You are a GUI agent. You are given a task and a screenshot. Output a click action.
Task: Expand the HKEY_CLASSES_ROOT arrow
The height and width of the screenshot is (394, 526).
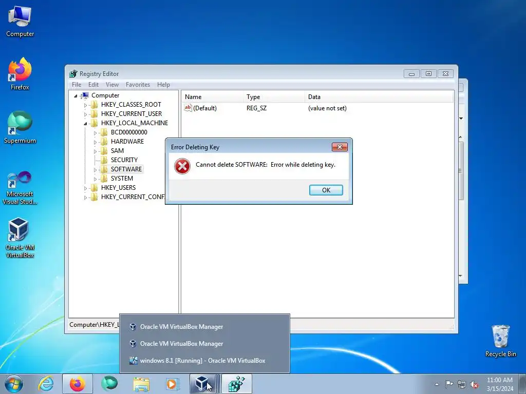[x=86, y=105]
